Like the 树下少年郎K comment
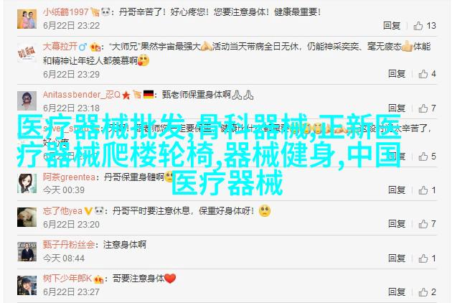 [x=423, y=292]
